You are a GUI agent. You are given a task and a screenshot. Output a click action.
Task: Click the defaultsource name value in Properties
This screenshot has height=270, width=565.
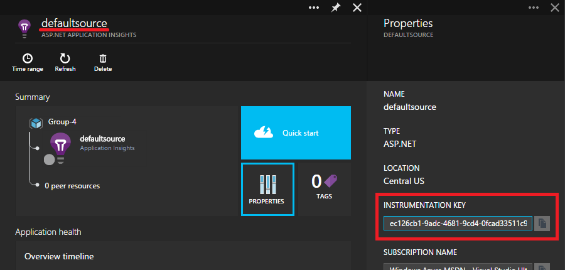(410, 107)
